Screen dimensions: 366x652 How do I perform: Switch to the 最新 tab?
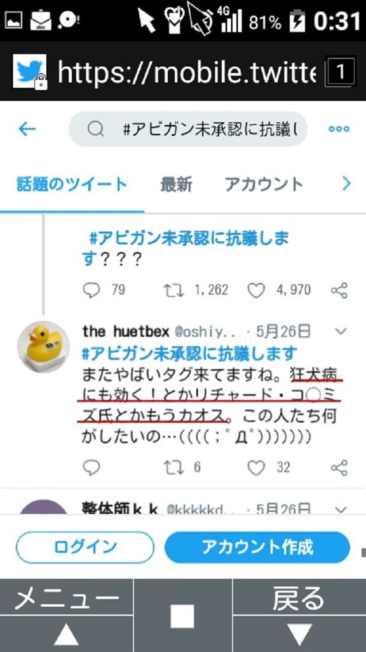(177, 184)
